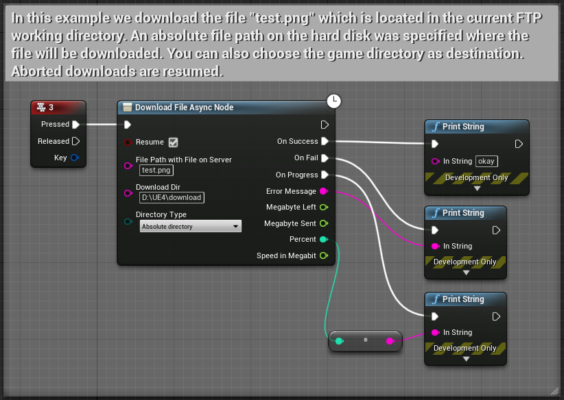This screenshot has width=564, height=400.
Task: Expand the middle Print String node arrow
Action: (x=466, y=273)
